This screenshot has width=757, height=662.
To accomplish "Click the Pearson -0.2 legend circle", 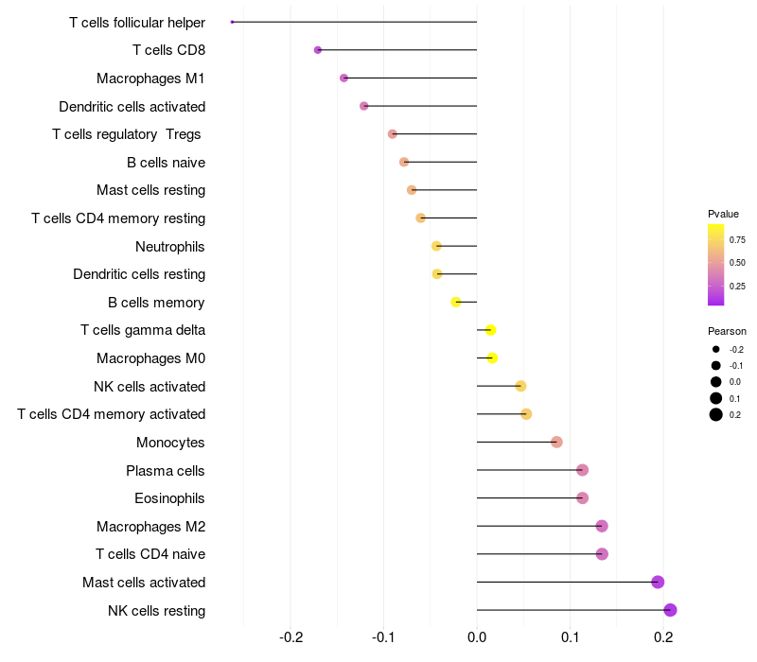I will coord(715,349).
